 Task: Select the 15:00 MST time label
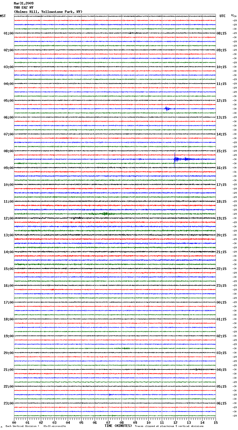tap(9, 269)
